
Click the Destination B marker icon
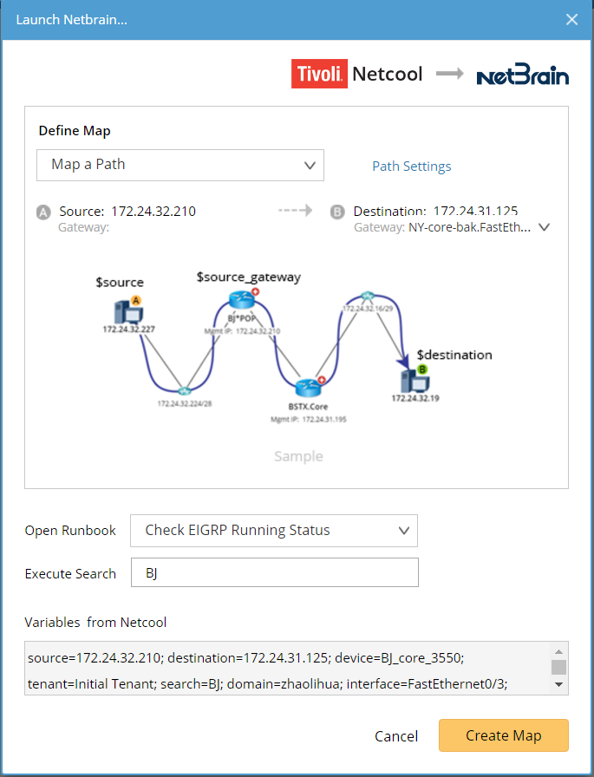point(338,212)
